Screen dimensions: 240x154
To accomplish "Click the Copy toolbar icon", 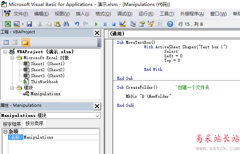I will (x=49, y=24).
